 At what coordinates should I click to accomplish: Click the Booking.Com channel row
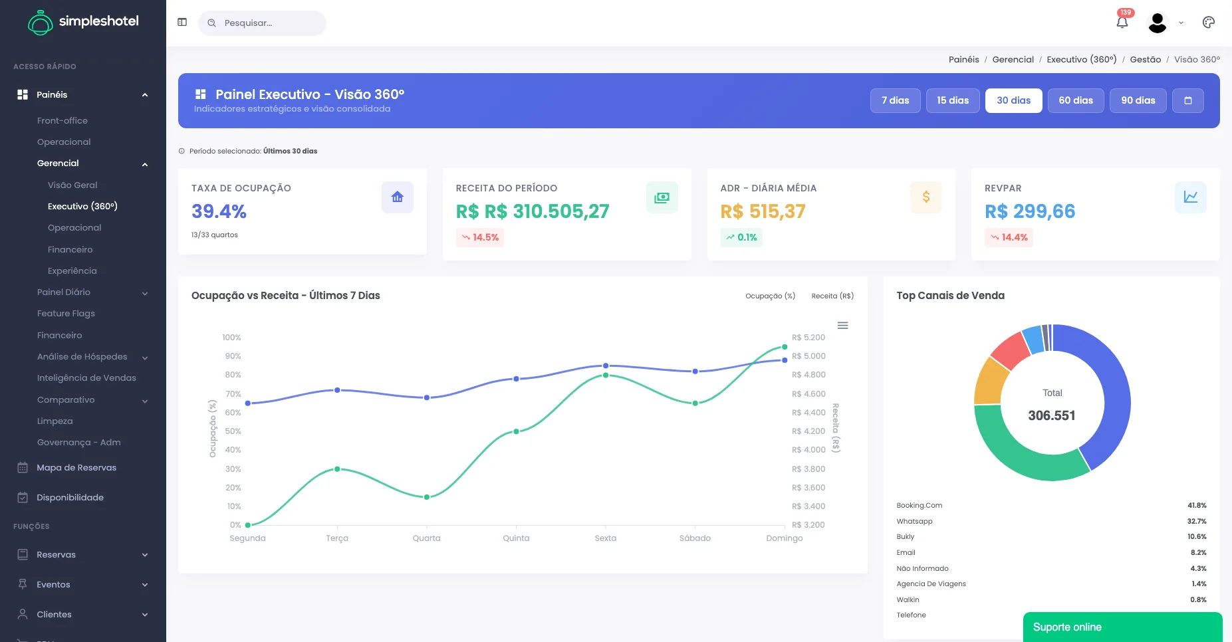click(1051, 505)
